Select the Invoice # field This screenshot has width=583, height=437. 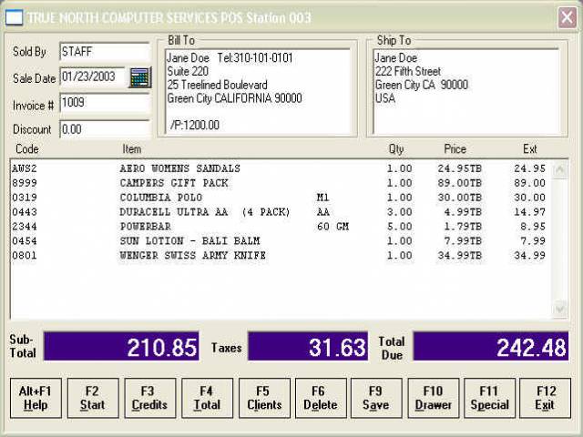(x=104, y=103)
